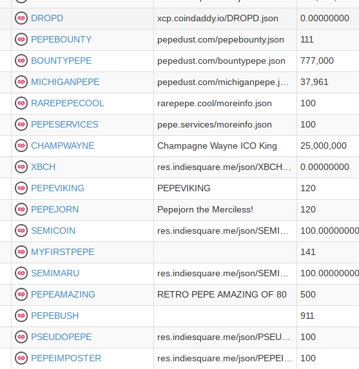Click the Counterparty icon beside PEPEIMPOSTER

21,358
